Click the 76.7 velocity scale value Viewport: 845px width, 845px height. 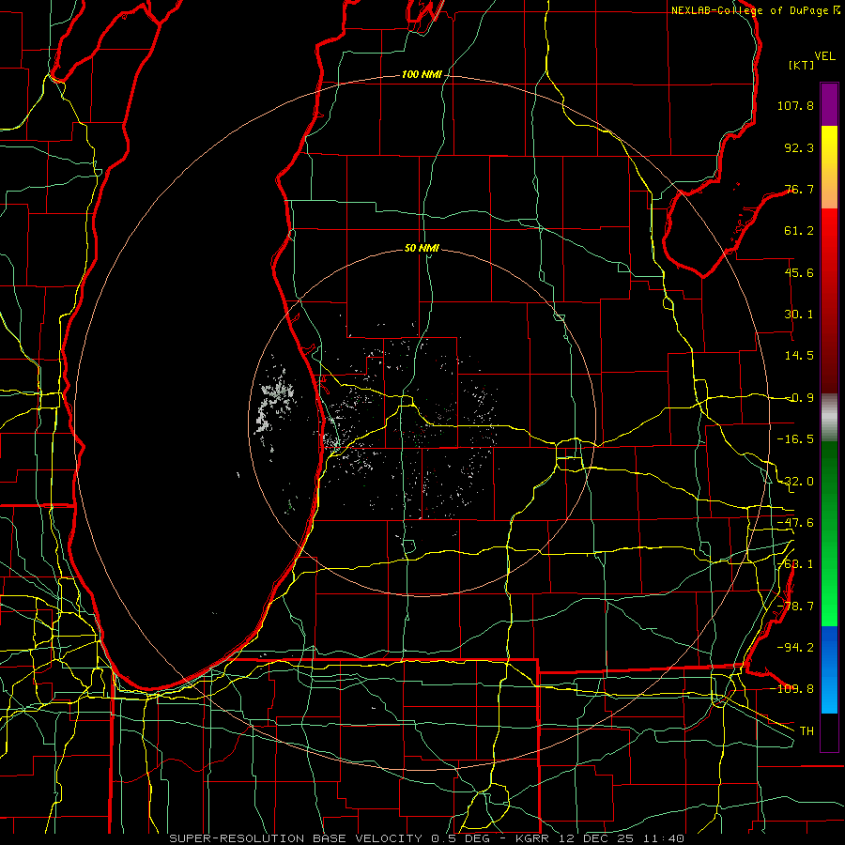pos(799,189)
